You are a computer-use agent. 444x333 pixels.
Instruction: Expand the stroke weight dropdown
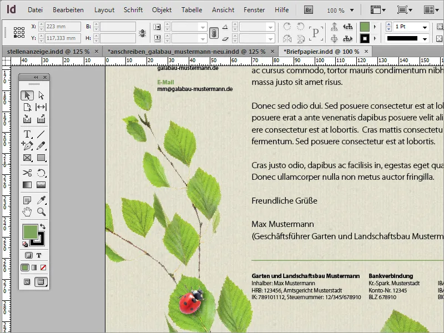pos(425,27)
